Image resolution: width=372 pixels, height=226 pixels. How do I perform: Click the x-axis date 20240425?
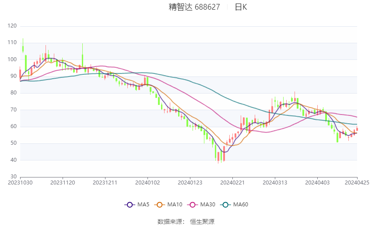[357, 183]
